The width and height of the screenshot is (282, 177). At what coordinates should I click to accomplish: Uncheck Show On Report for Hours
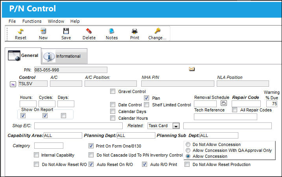(x=23, y=116)
